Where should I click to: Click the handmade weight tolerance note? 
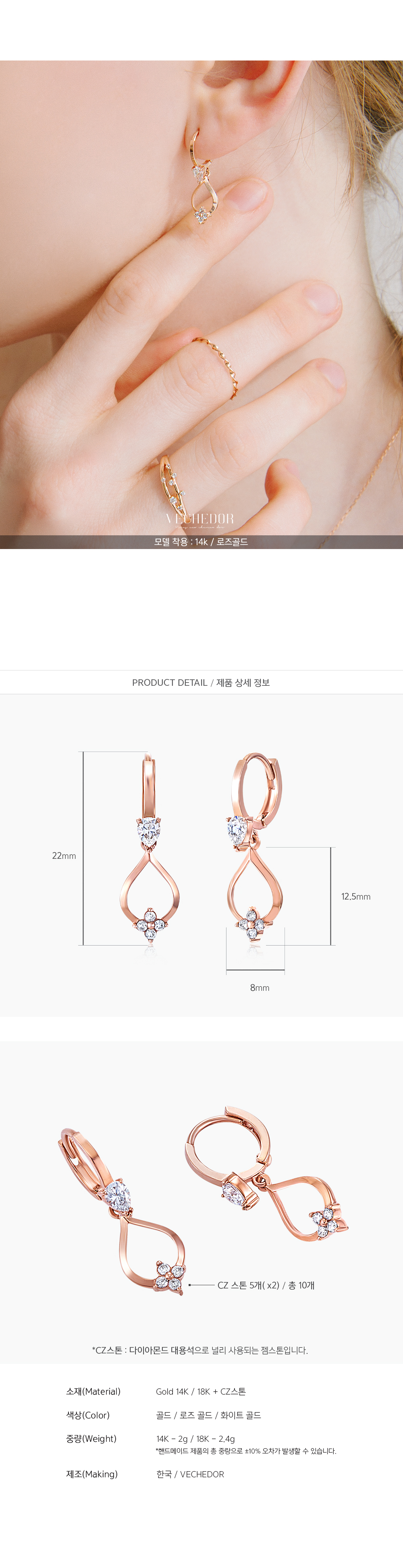click(x=246, y=1451)
